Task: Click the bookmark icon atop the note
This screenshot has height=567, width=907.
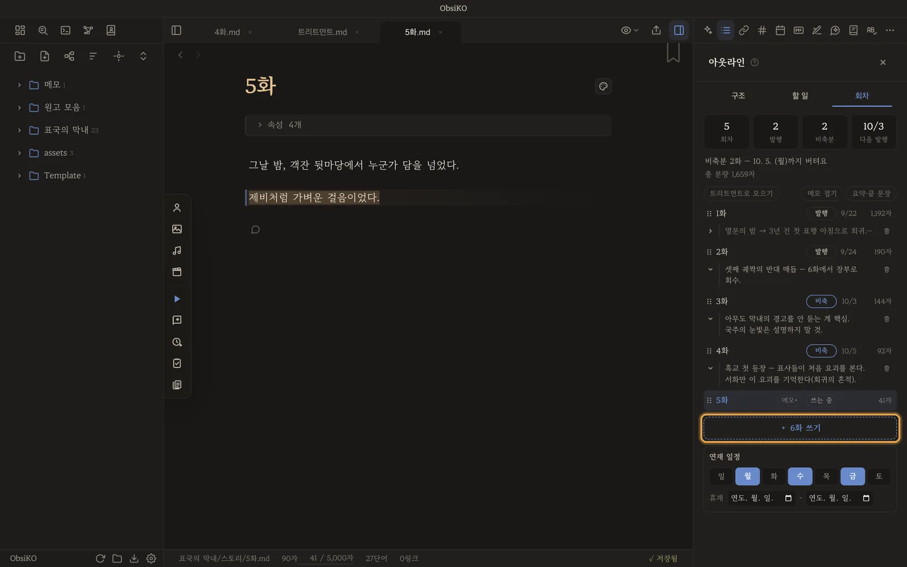Action: [673, 53]
